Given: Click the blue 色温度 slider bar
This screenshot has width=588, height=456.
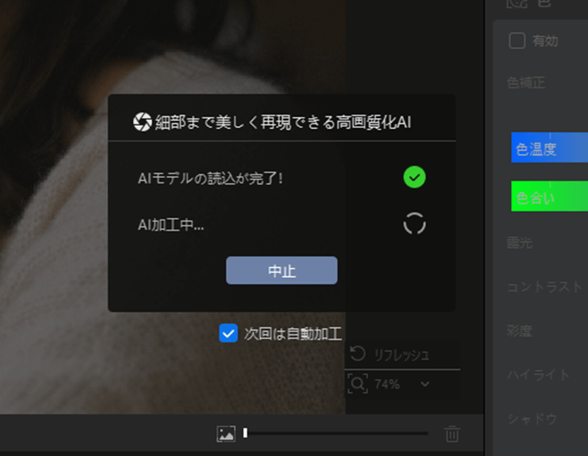Looking at the screenshot, I should point(549,148).
